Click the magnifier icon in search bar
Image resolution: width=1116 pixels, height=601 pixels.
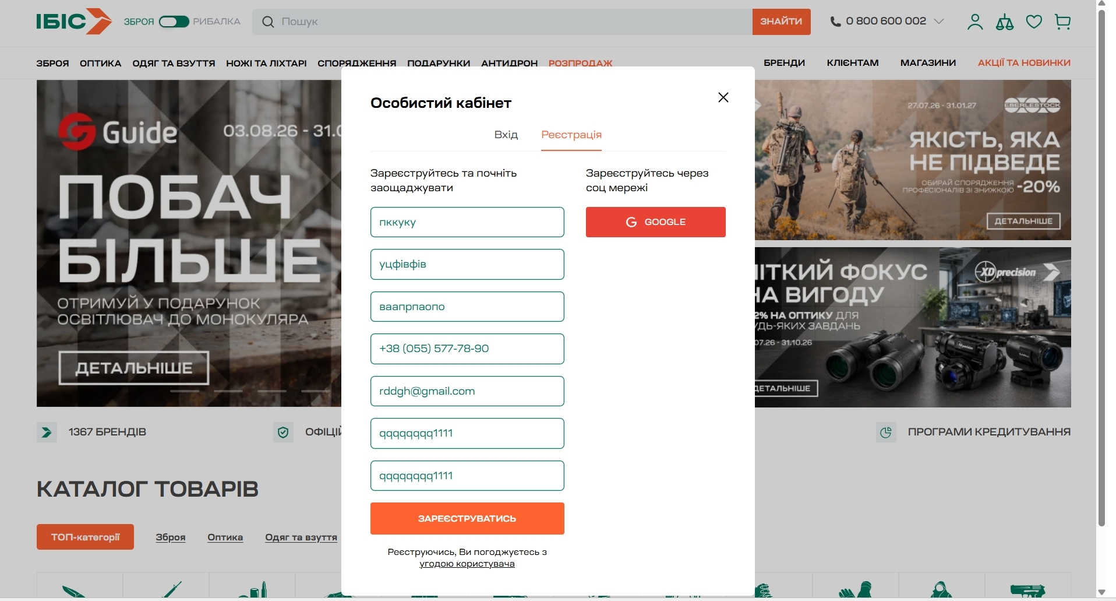click(268, 22)
